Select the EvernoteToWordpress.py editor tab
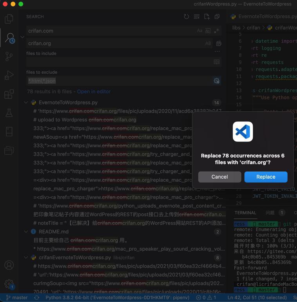Screen dimensions: 297x302 coord(263,16)
